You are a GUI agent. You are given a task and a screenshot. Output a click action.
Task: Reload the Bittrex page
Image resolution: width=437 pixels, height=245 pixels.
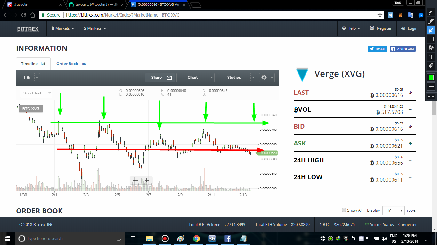coord(24,15)
